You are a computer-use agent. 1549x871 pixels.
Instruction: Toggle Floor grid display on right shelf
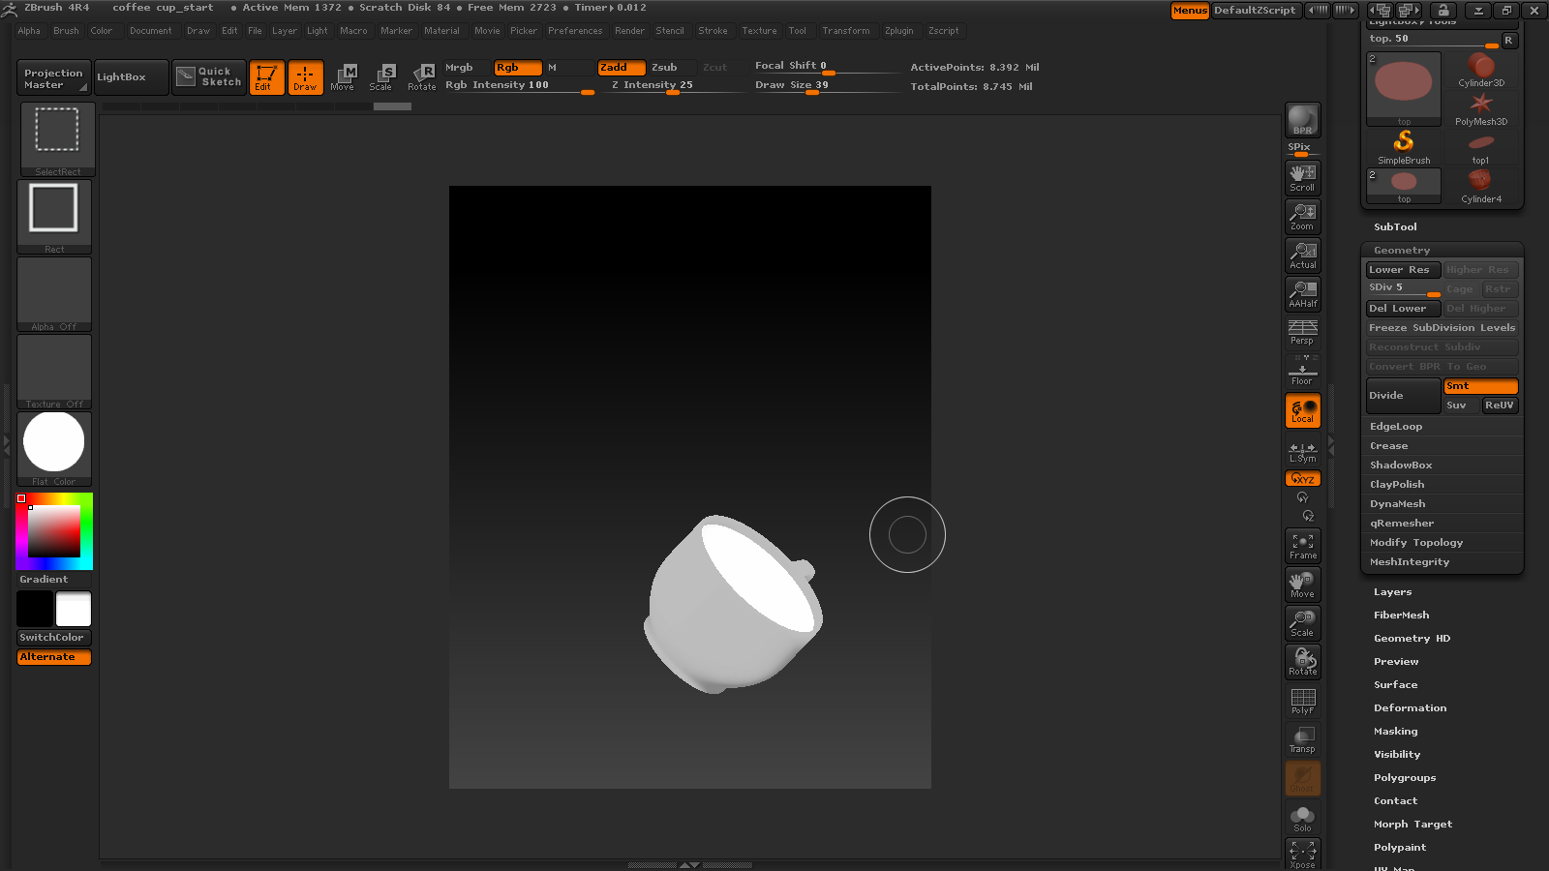pos(1302,371)
